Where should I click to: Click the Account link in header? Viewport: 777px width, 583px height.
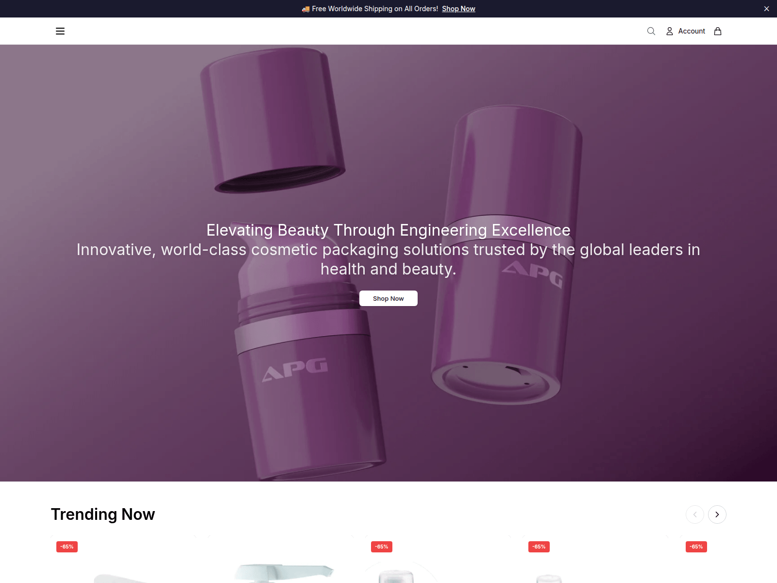[x=692, y=31]
